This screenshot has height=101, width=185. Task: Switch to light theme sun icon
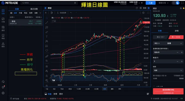pyautogui.click(x=174, y=3)
